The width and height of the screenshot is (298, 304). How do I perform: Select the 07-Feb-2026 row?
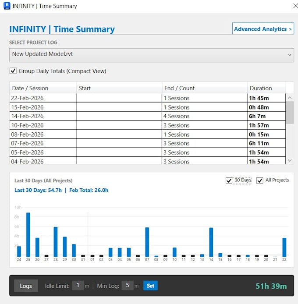[147, 143]
